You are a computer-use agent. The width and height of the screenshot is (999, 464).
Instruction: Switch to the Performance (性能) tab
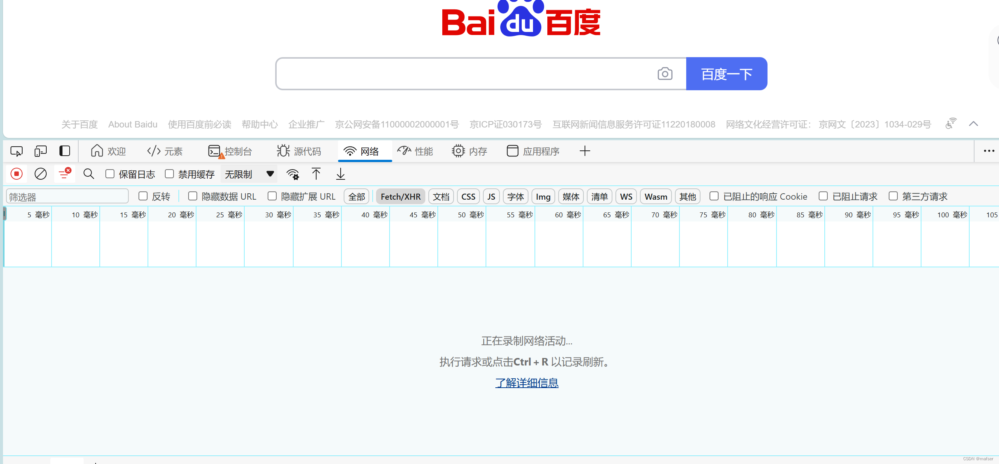(415, 151)
